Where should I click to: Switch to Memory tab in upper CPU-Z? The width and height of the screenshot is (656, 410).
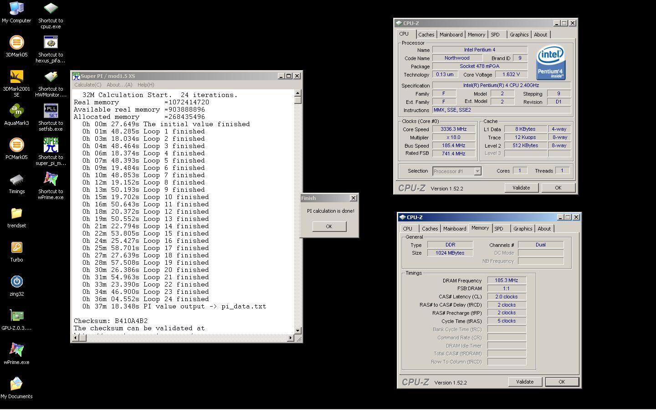[x=477, y=35]
